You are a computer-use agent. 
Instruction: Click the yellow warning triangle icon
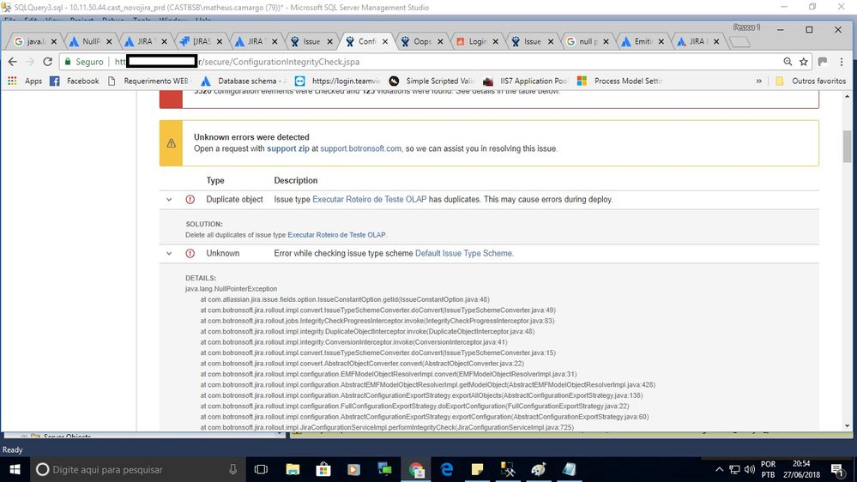tap(171, 143)
